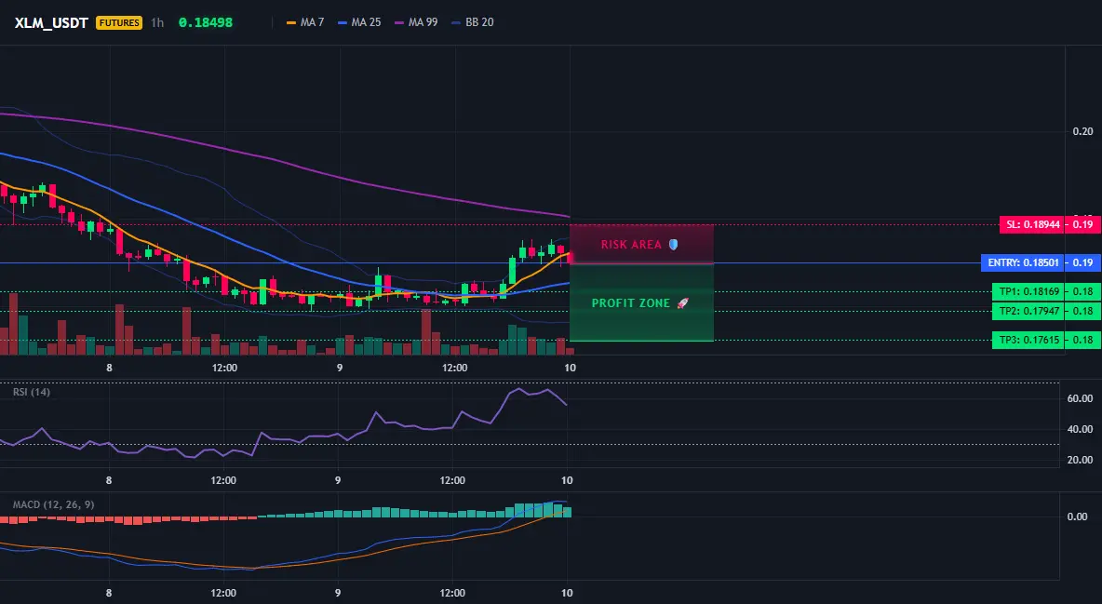Click the rocket icon beside PROFIT ZONE
The width and height of the screenshot is (1102, 604).
pyautogui.click(x=682, y=303)
